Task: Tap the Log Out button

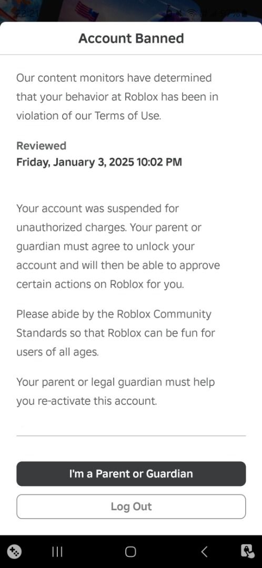Action: tap(131, 506)
